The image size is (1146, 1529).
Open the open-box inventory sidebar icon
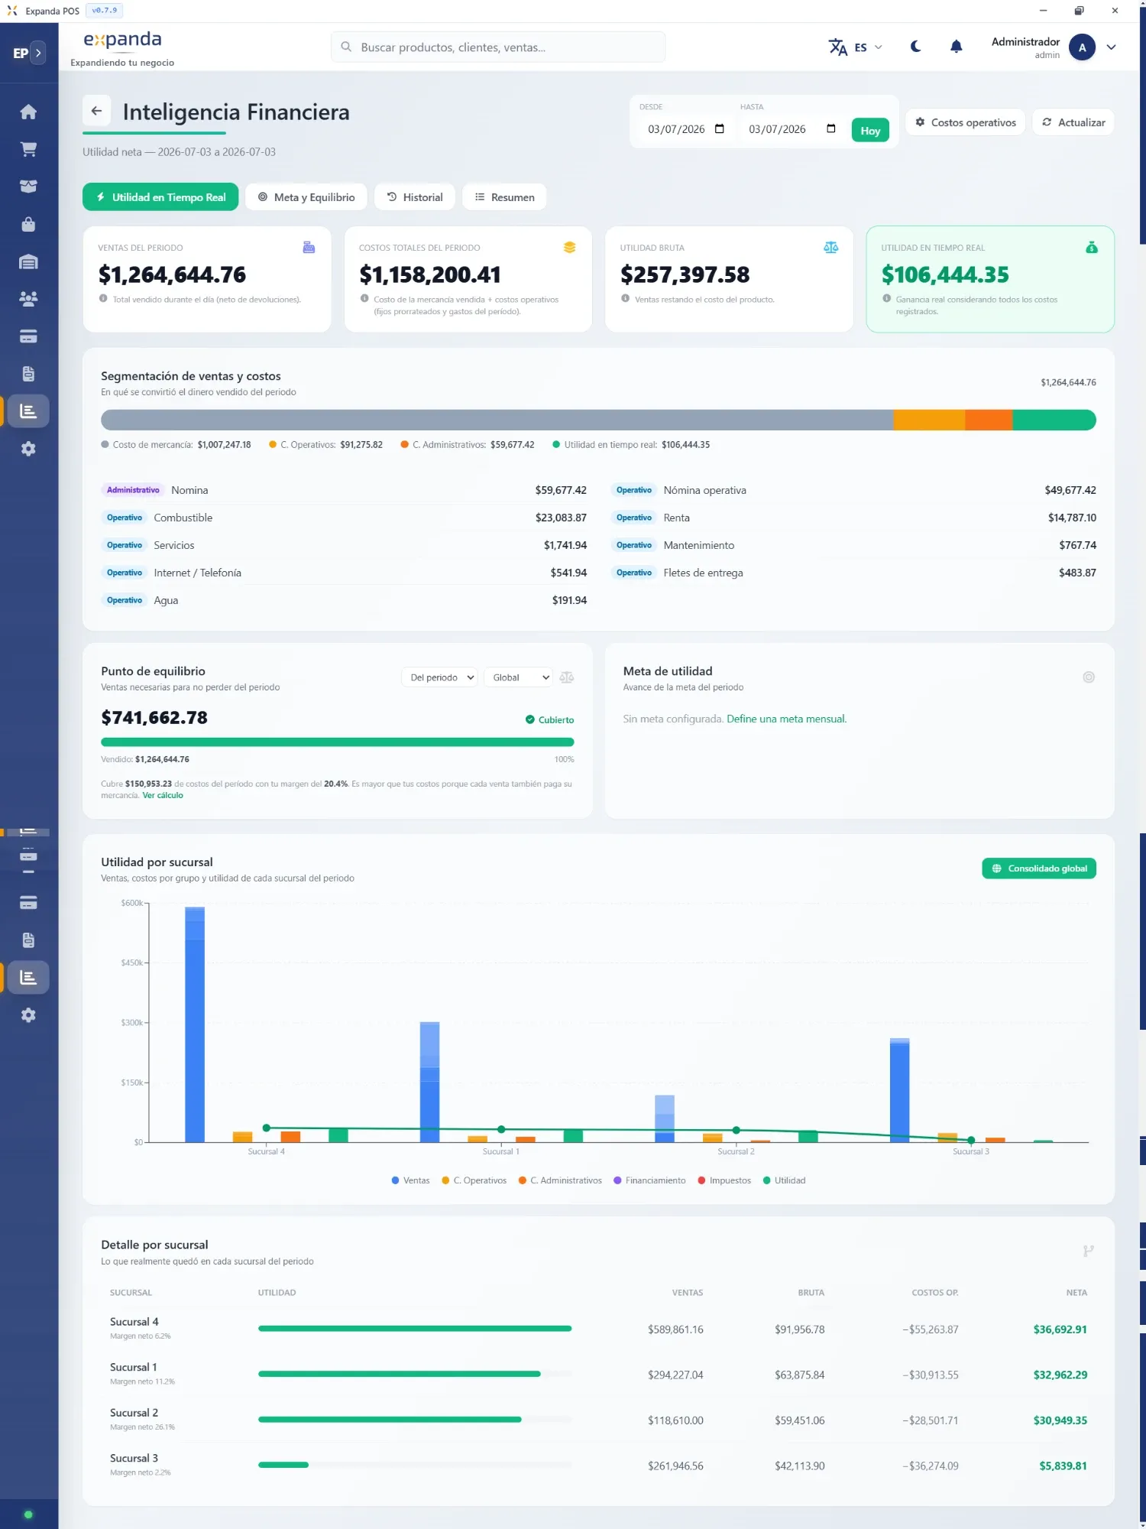pyautogui.click(x=28, y=187)
